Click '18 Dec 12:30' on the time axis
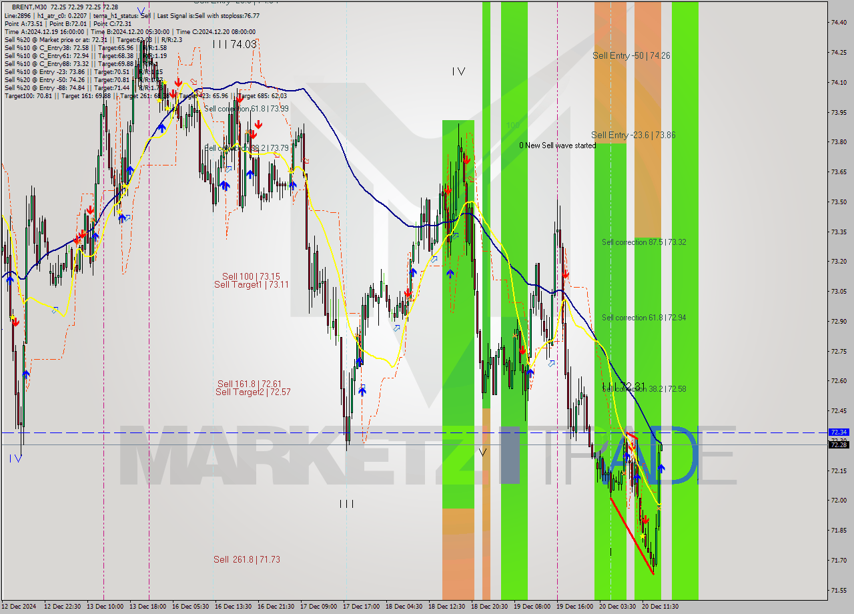Viewport: 854px width, 614px height. tap(446, 607)
